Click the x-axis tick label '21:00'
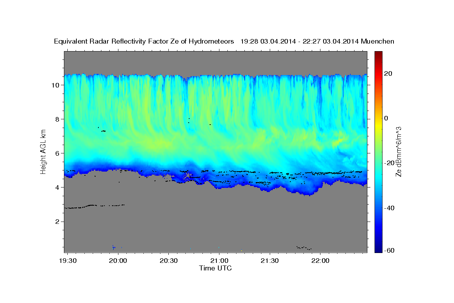The width and height of the screenshot is (454, 303). pyautogui.click(x=219, y=261)
